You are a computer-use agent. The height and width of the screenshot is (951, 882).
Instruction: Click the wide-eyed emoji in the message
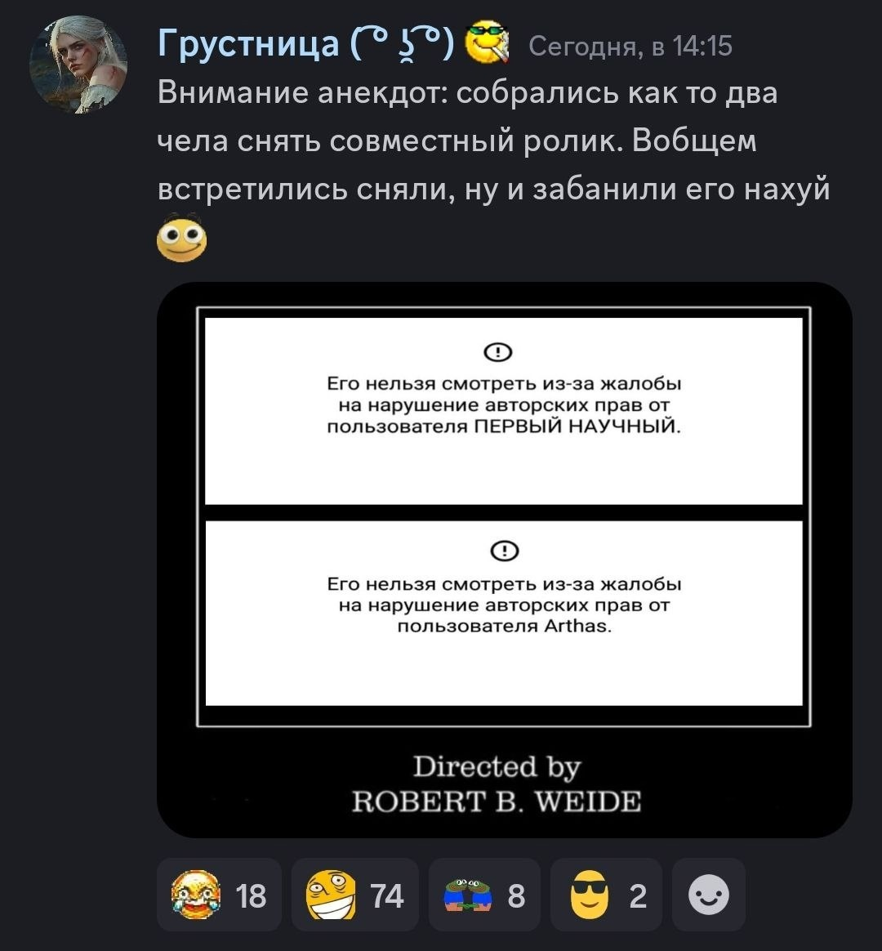[181, 238]
